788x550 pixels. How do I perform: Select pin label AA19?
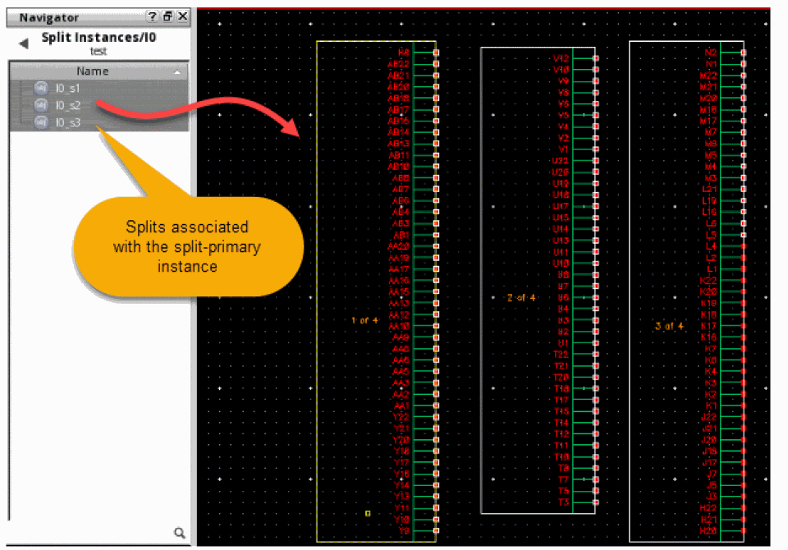tap(399, 258)
